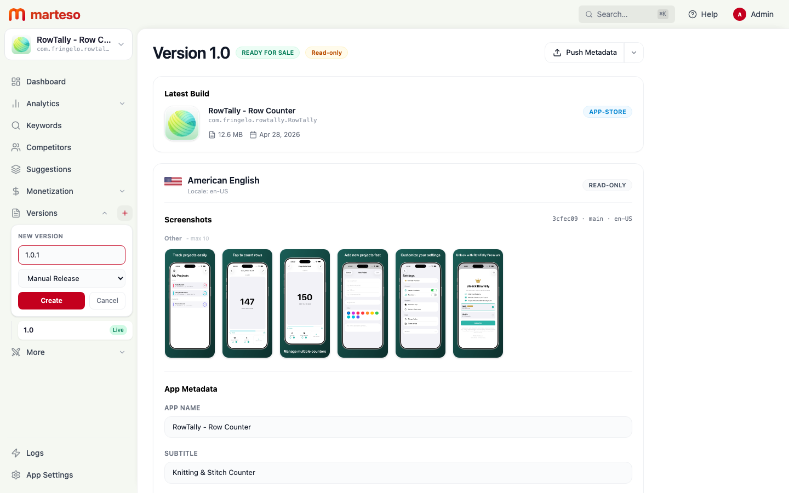
Task: Click the com.fringelo.rowtally.RowTally bundle ID
Action: [x=262, y=120]
